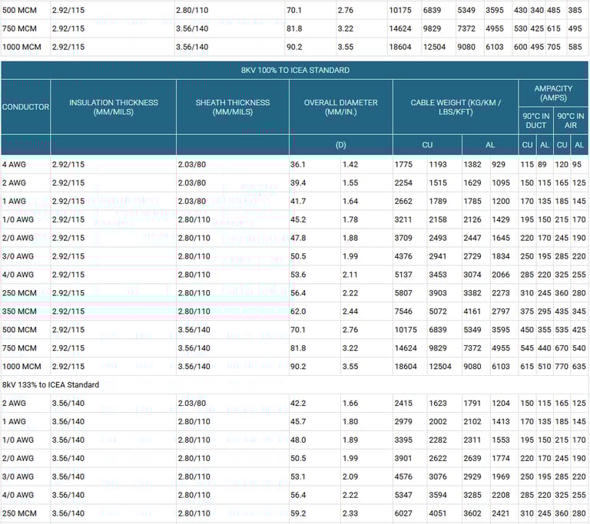Select the 4 AWG conductor cell
Viewport: 590px width, 524px height.
[14, 164]
